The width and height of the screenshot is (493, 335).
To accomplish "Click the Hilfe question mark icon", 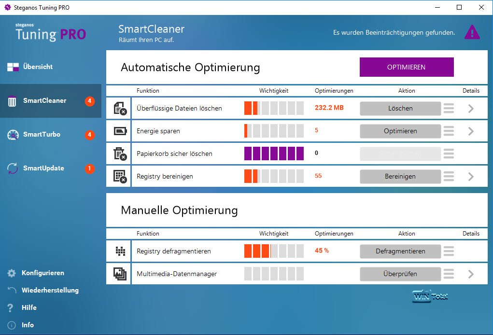I will tap(10, 307).
